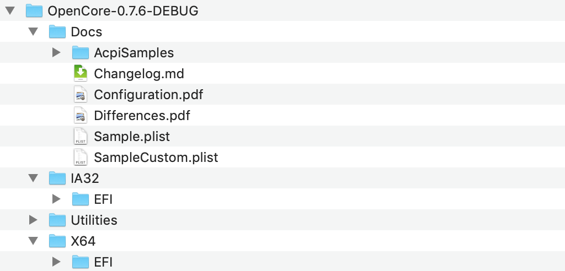Click the Changelog.md file icon
This screenshot has width=565, height=271.
click(81, 74)
